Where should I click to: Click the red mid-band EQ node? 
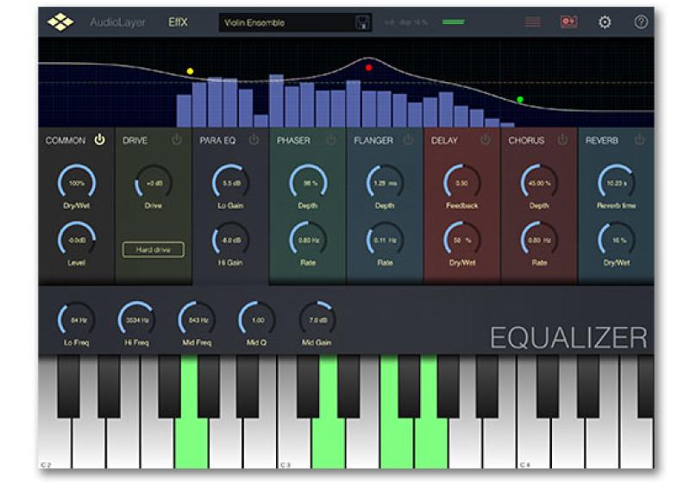pyautogui.click(x=369, y=67)
